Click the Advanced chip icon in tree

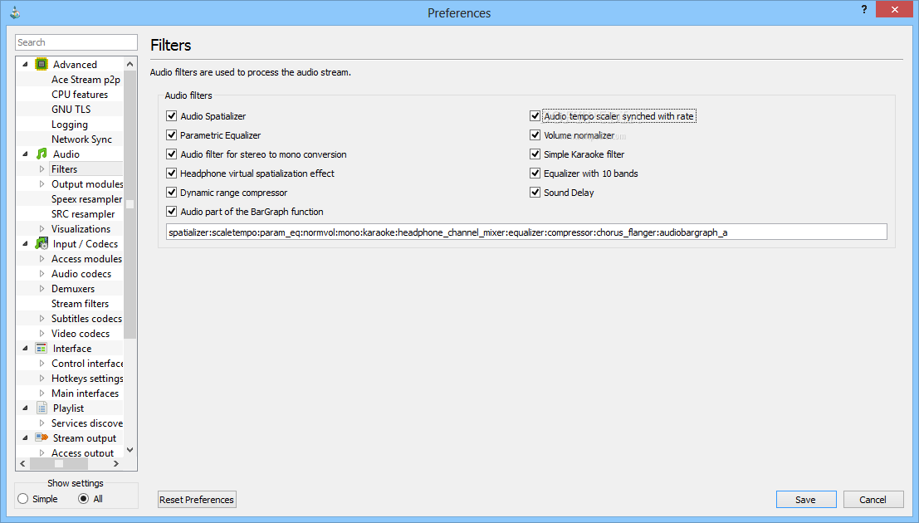point(42,64)
